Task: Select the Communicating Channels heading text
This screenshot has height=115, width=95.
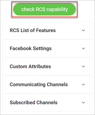Action: tap(39, 85)
